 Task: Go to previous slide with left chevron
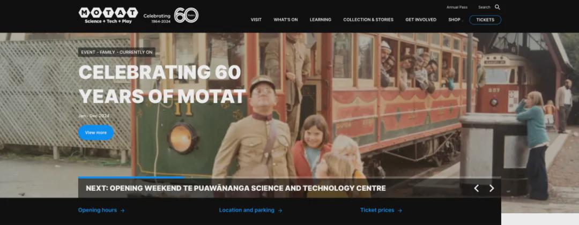pos(477,189)
